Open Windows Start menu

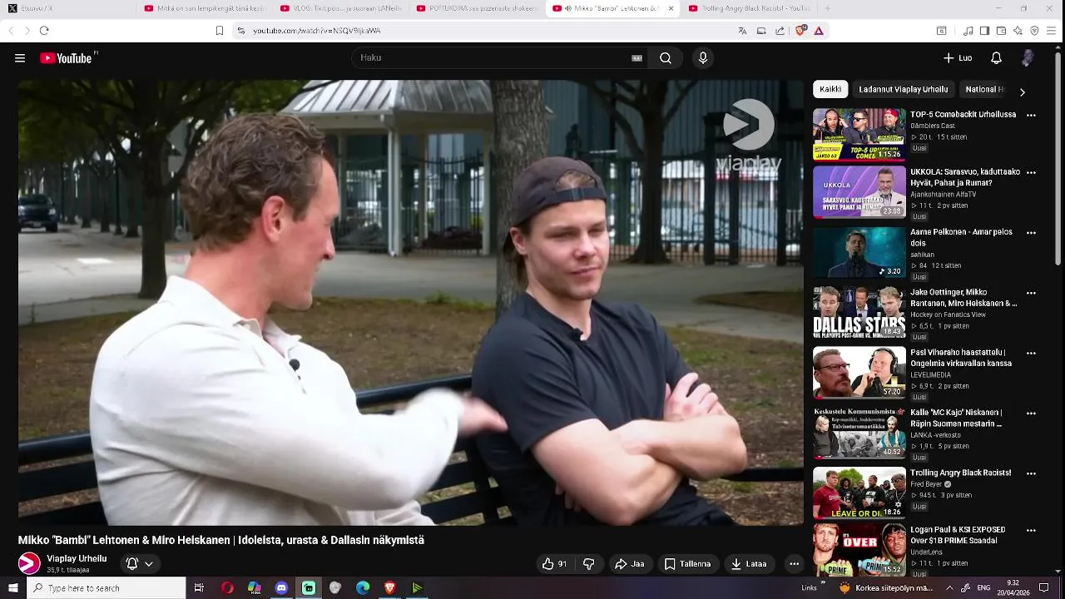point(13,588)
